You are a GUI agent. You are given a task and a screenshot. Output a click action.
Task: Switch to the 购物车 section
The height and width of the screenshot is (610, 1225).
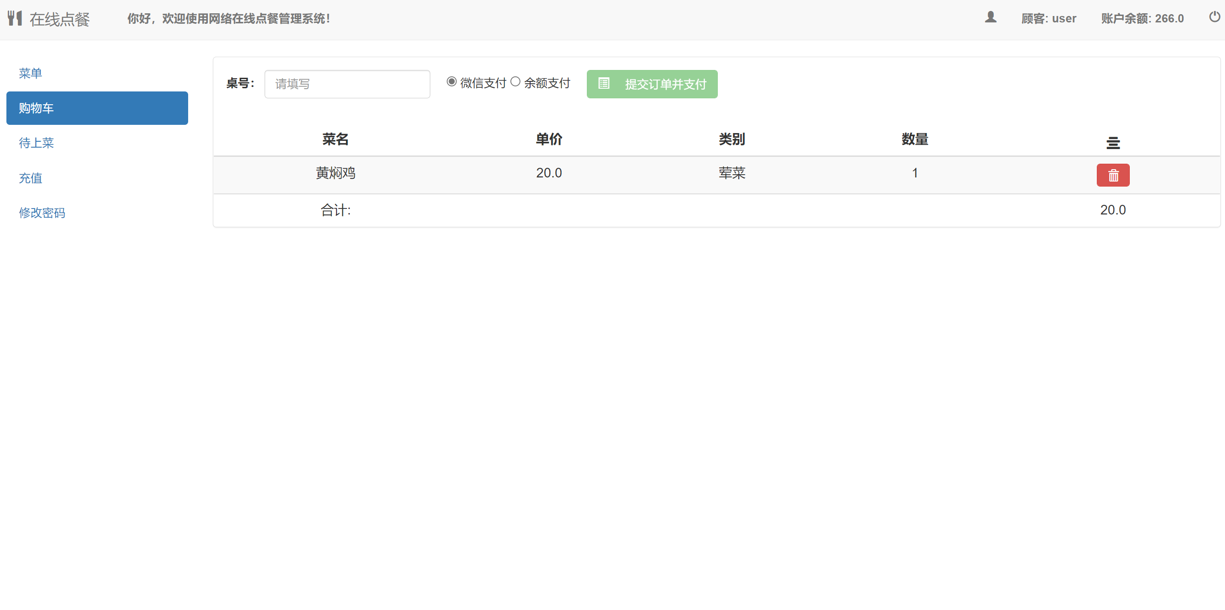[x=36, y=108]
